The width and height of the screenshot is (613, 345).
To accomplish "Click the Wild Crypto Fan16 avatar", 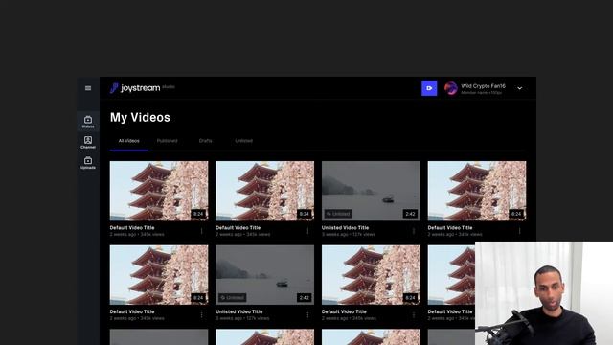I will (x=451, y=88).
